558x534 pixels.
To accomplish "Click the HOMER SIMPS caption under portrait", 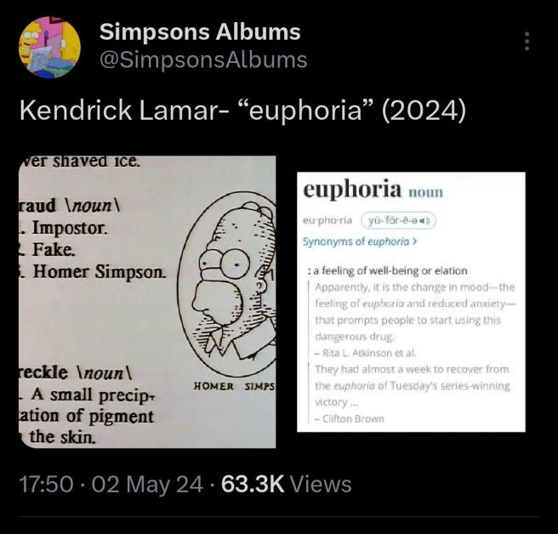I will 235,386.
